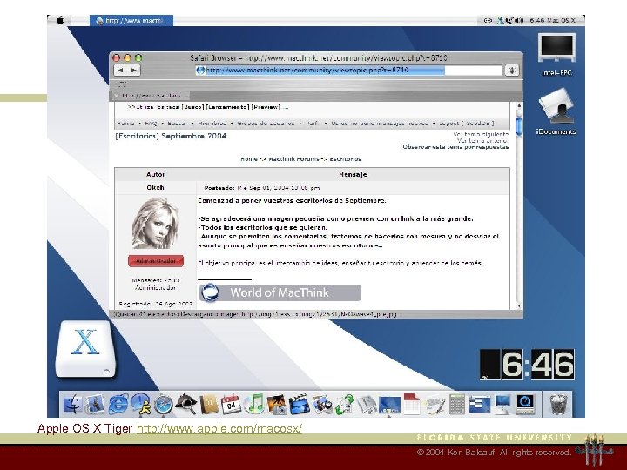Open the iDocuments desktop icon
This screenshot has height=470, width=627.
(x=556, y=112)
